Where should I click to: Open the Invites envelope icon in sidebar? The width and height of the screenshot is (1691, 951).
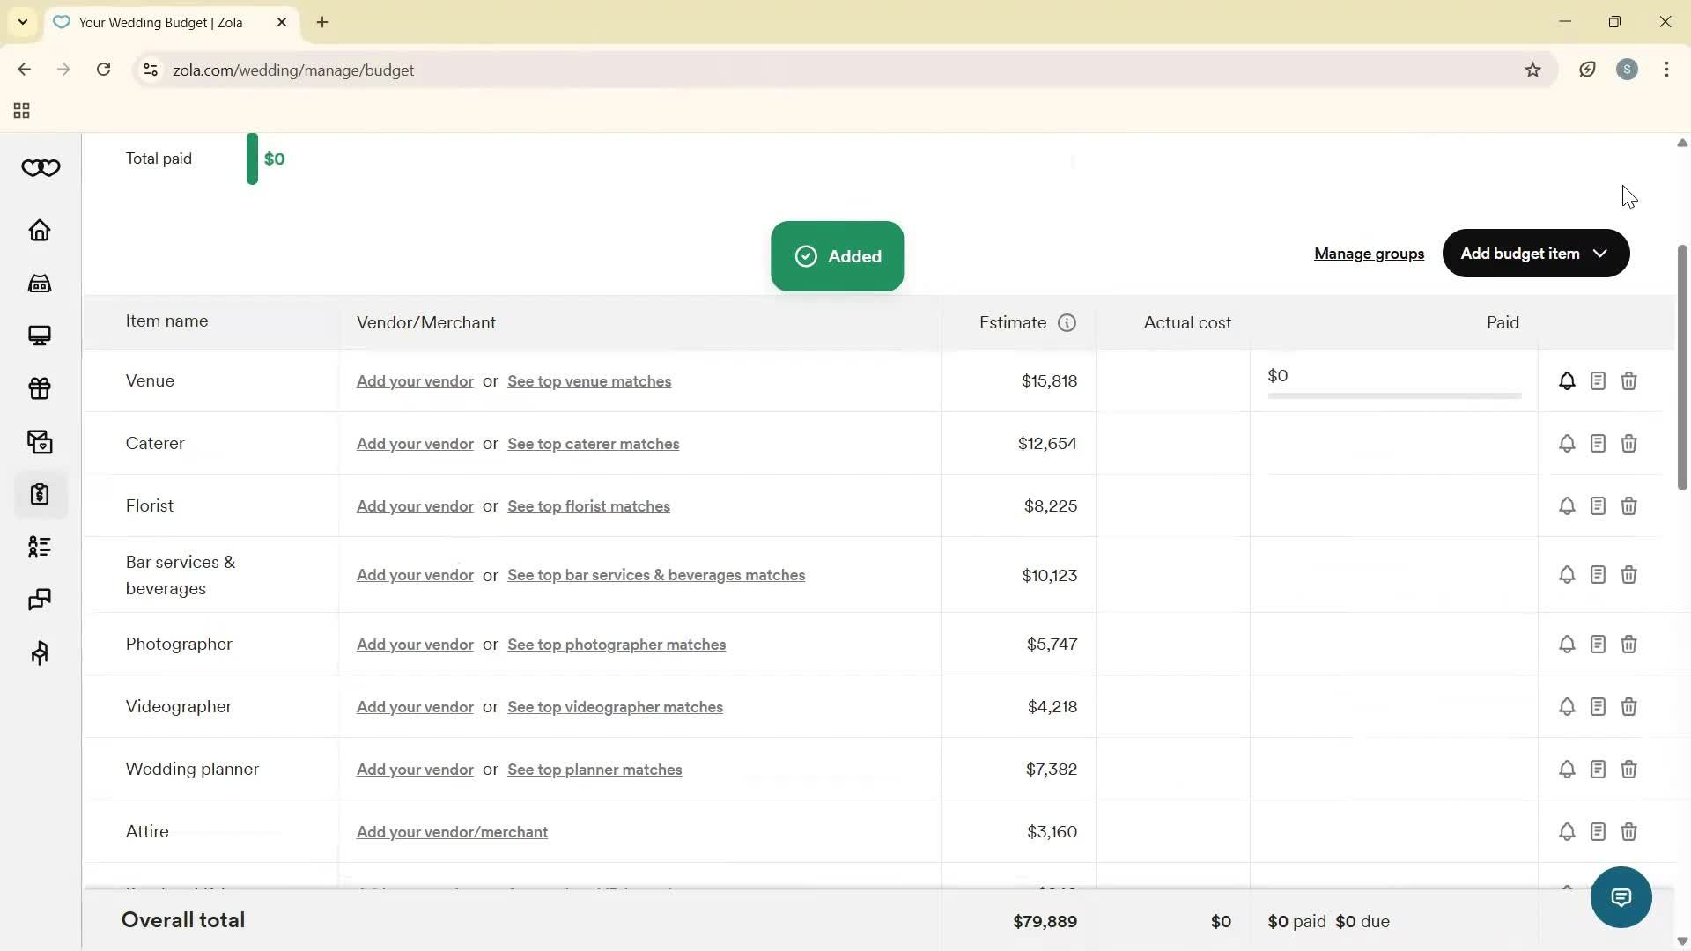(x=41, y=441)
